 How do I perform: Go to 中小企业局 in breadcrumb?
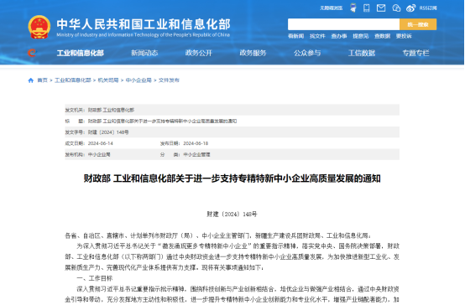click(x=138, y=80)
